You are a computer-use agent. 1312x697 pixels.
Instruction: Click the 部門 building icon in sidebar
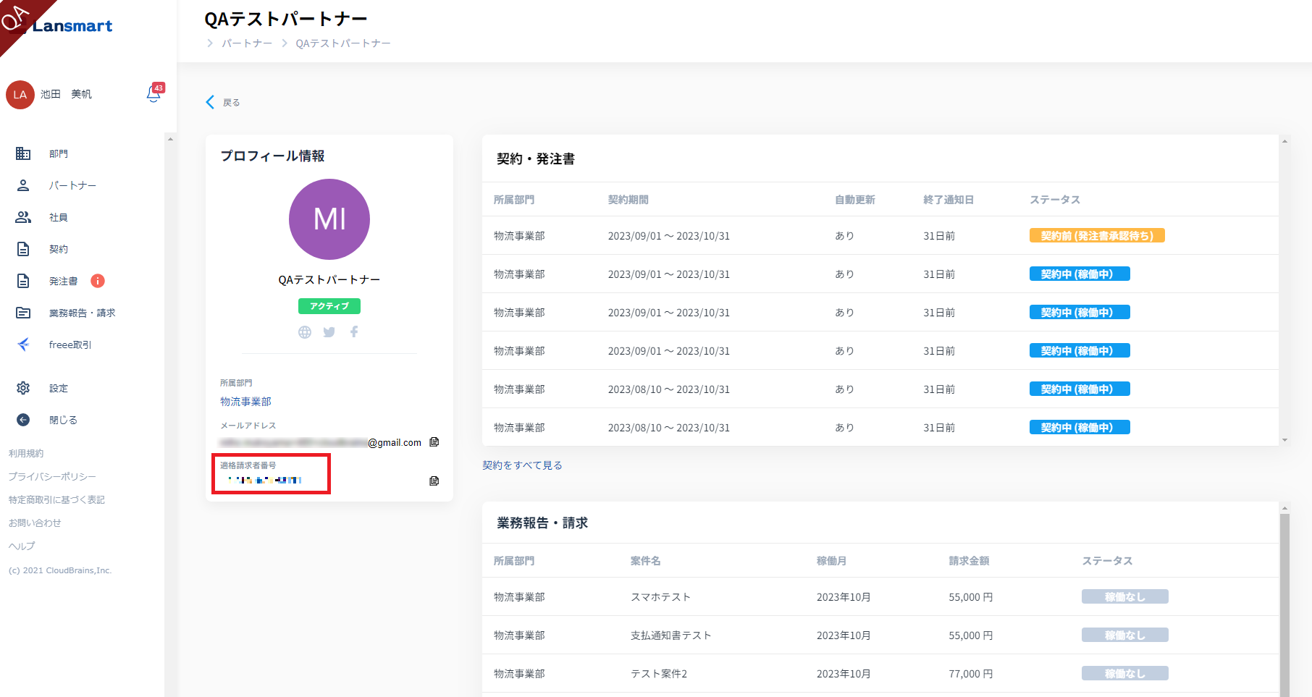(23, 153)
